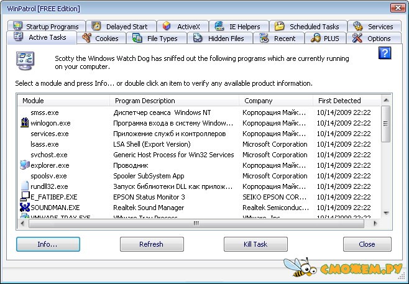This screenshot has height=284, width=409.
Task: Open the Scheduled Tasks tab
Action: 308,26
